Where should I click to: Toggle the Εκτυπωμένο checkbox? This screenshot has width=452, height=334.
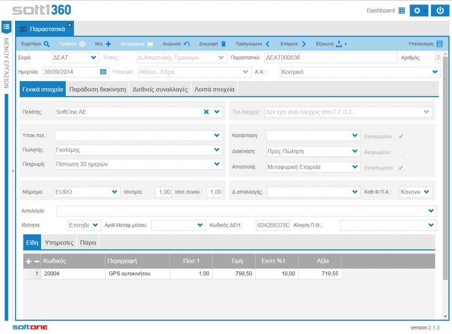tap(401, 168)
